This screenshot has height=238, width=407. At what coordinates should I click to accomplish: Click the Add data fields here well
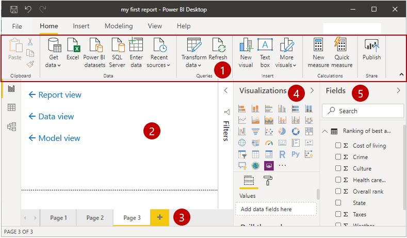pyautogui.click(x=276, y=209)
